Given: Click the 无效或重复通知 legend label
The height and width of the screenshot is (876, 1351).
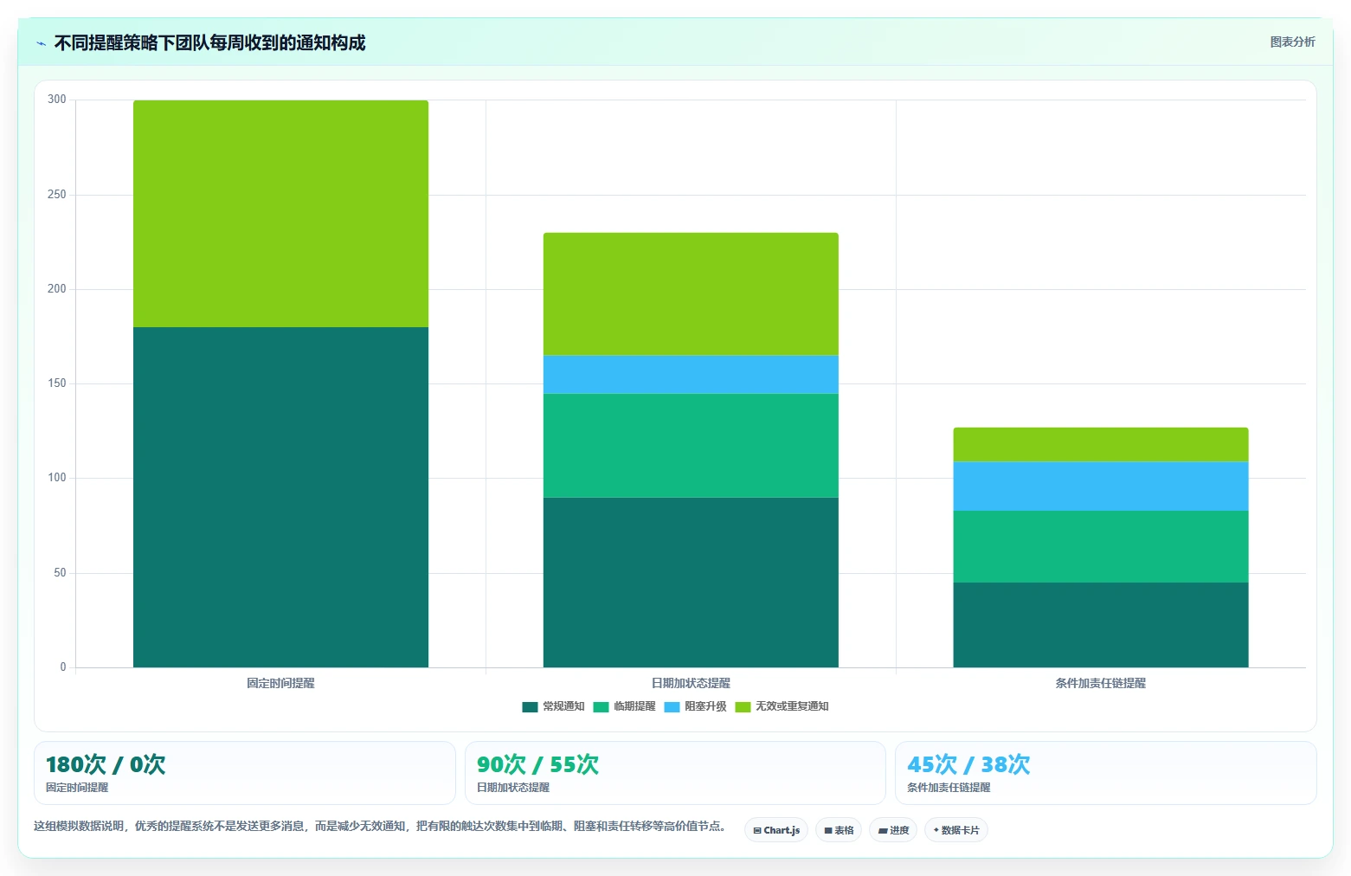Looking at the screenshot, I should (792, 707).
